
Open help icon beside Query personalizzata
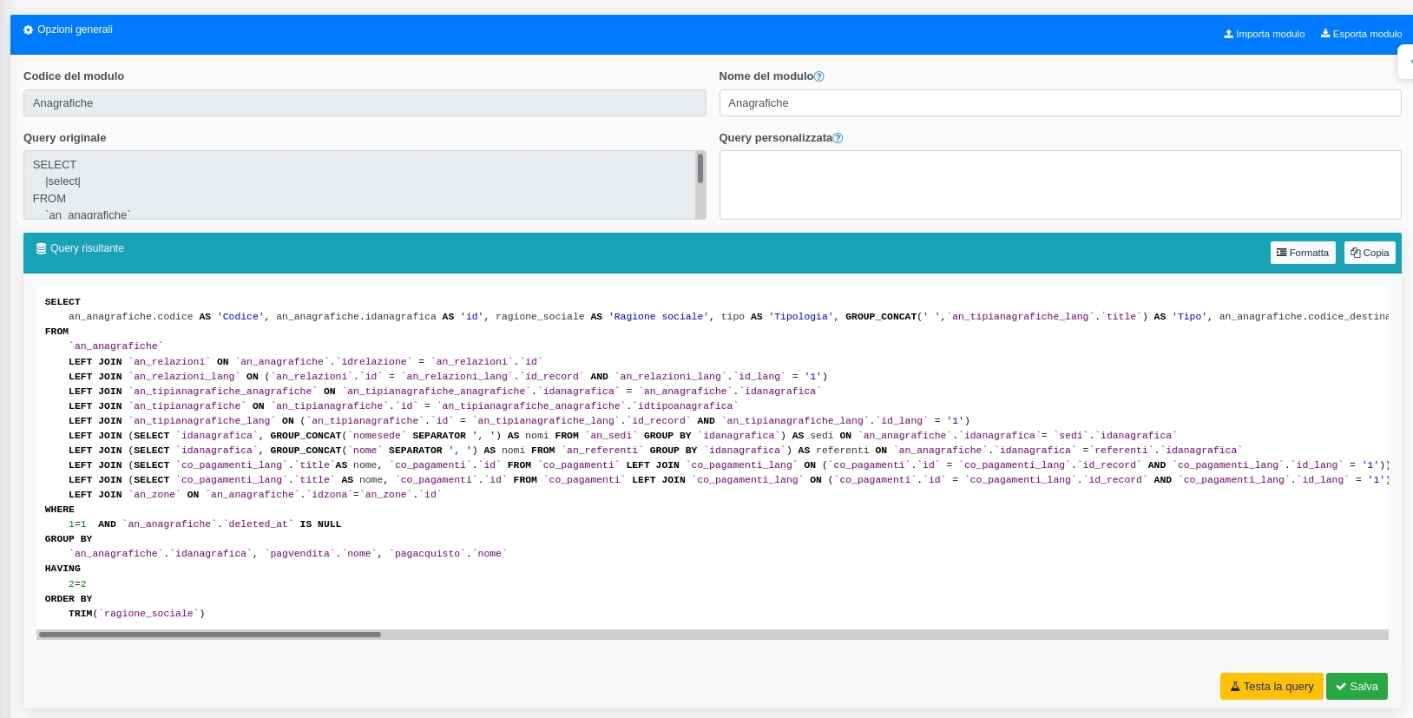coord(838,138)
